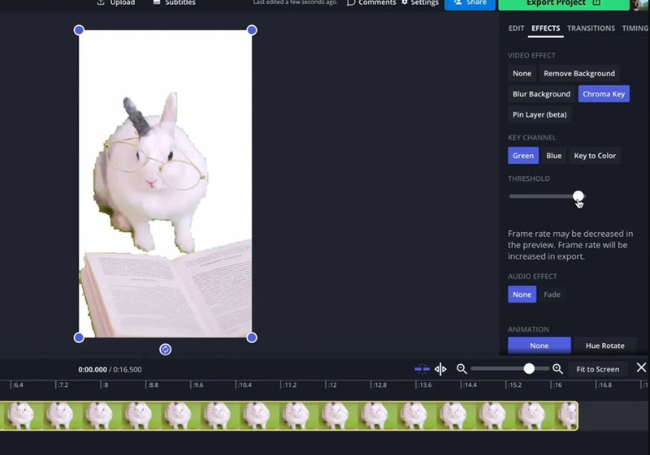Open the Comments panel
The width and height of the screenshot is (650, 455).
point(371,2)
